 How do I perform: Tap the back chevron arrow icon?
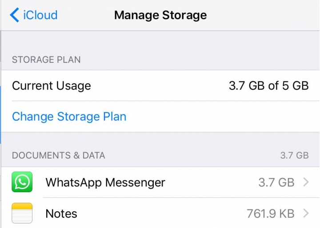tap(15, 15)
